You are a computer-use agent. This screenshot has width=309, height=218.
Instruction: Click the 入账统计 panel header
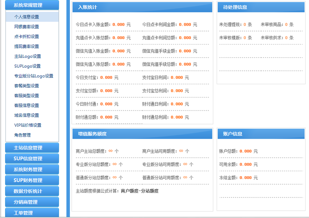[x=142, y=7]
